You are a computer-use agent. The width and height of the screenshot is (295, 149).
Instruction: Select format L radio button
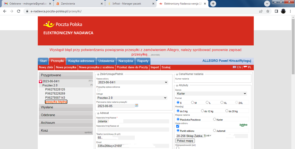[207, 102]
